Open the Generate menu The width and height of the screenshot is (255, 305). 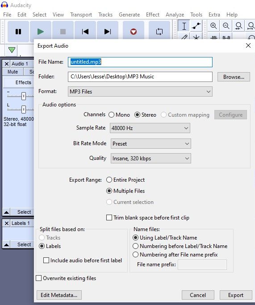130,15
